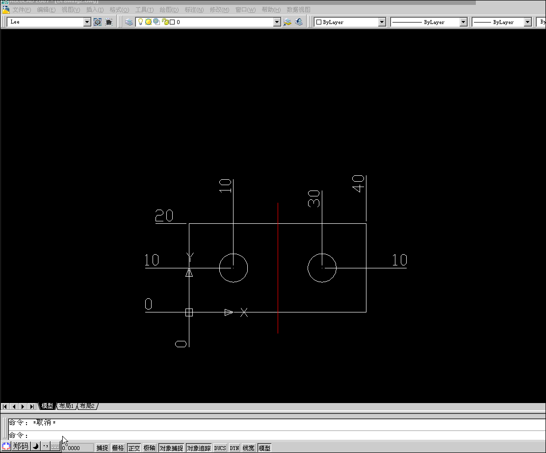
Task: Toggle 栅格 grid display
Action: 118,448
